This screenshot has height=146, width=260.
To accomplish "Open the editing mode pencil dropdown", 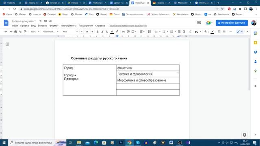I will pyautogui.click(x=240, y=32).
